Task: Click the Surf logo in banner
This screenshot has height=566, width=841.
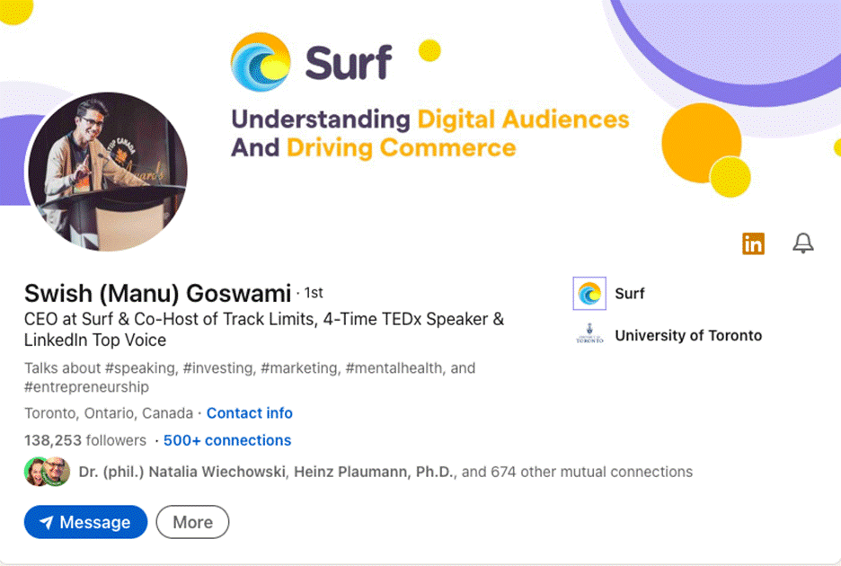Action: coord(311,62)
